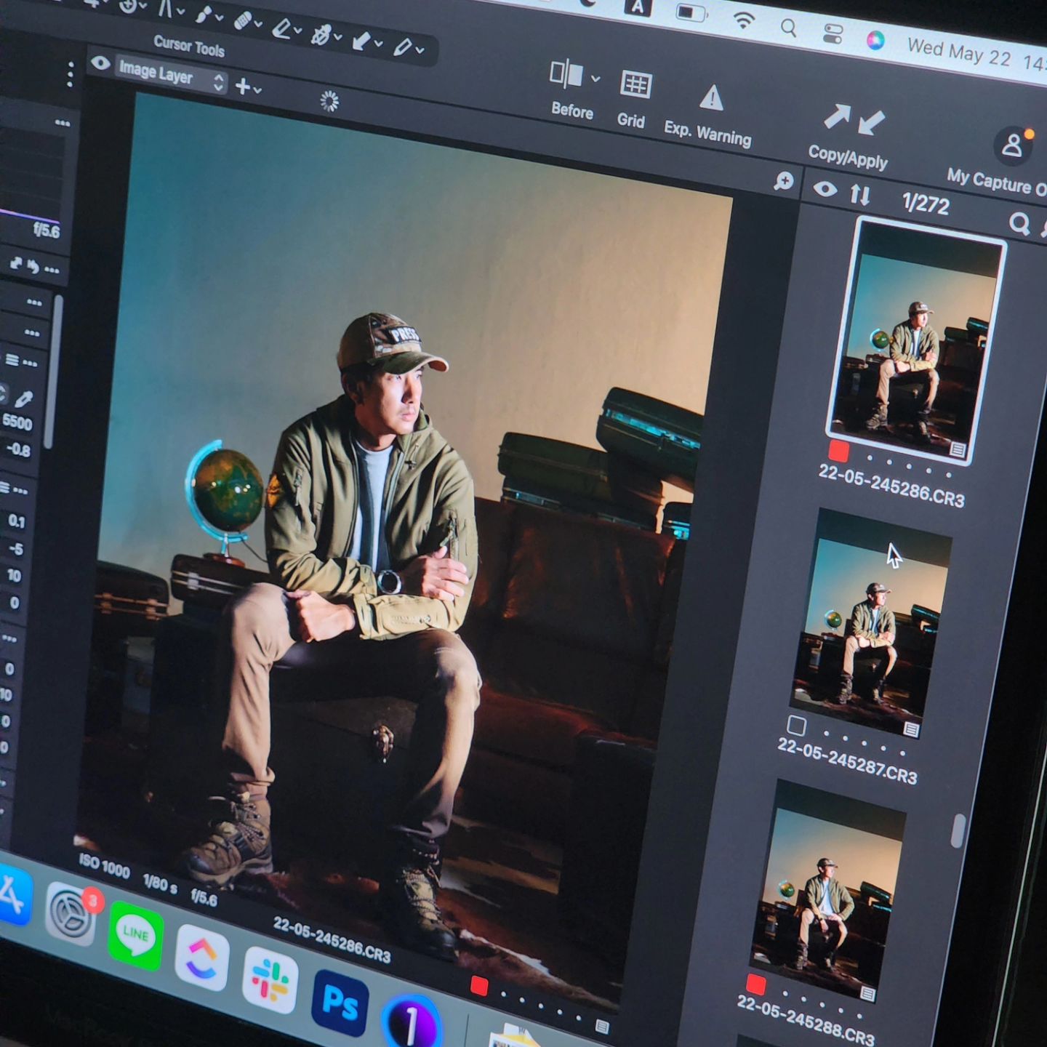Open System Preferences from the Dock
The height and width of the screenshot is (1047, 1047).
coord(71,913)
